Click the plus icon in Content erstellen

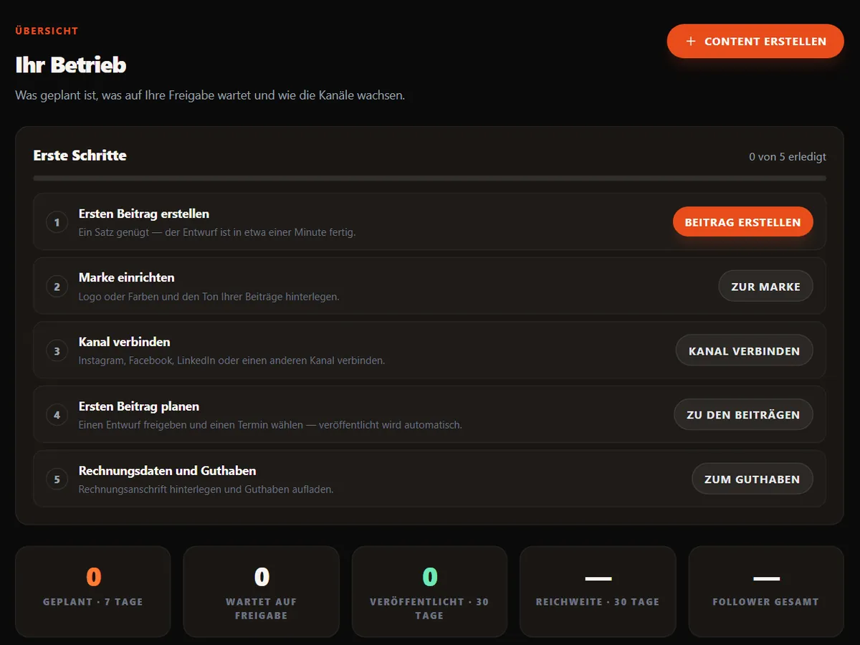[x=691, y=42]
